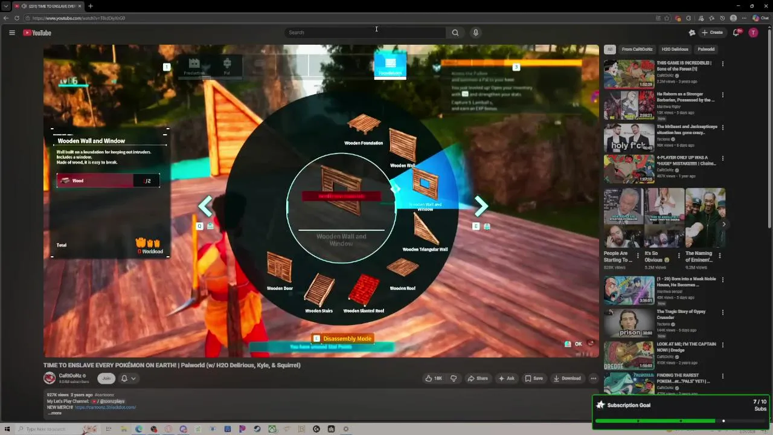This screenshot has width=773, height=435.
Task: Open the It's So Obvious short
Action: (664, 218)
